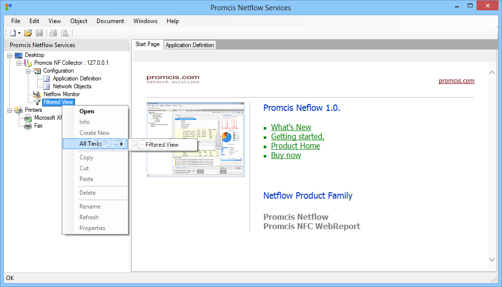Screen dimensions: 502x287
Task: Collapse the Printers tree node
Action: coord(10,110)
